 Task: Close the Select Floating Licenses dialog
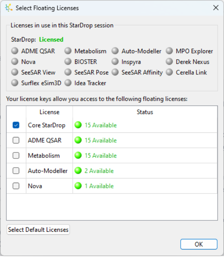tap(216, 8)
